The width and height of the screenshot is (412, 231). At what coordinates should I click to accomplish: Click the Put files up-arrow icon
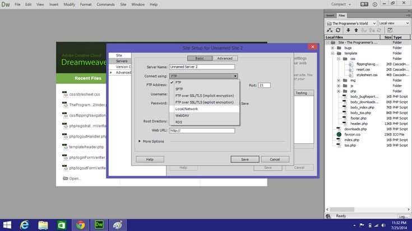tap(356, 30)
